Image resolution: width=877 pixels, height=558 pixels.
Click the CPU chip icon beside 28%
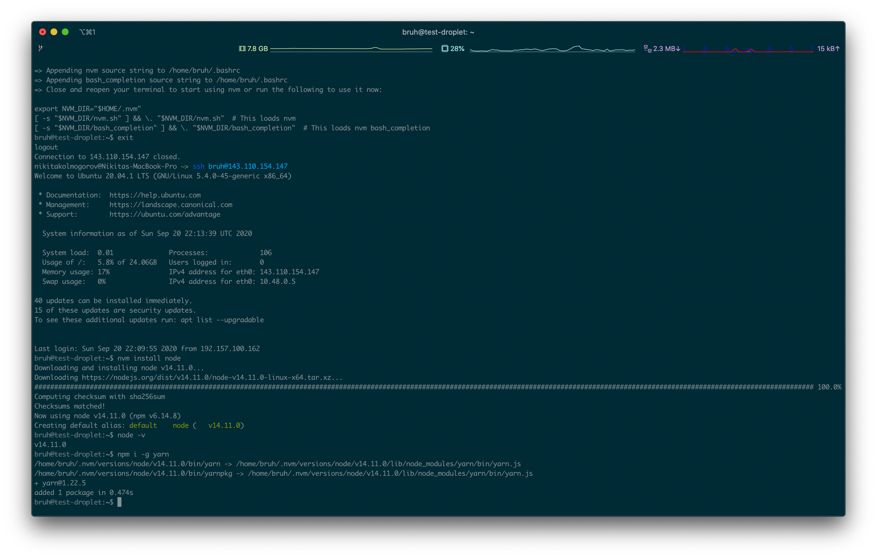tap(445, 48)
